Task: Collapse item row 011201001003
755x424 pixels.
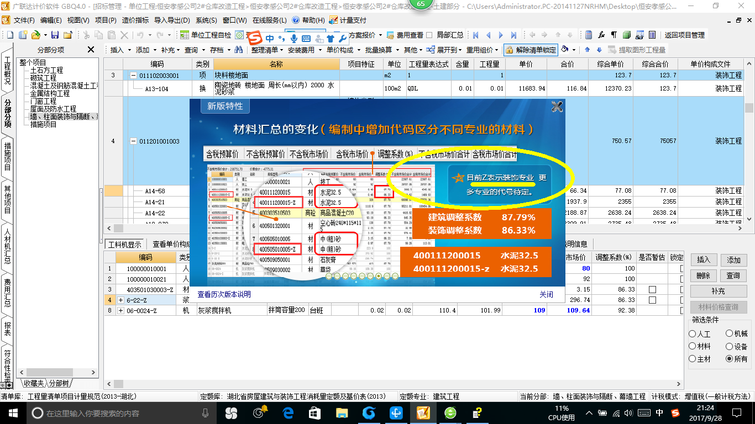Action: point(133,141)
